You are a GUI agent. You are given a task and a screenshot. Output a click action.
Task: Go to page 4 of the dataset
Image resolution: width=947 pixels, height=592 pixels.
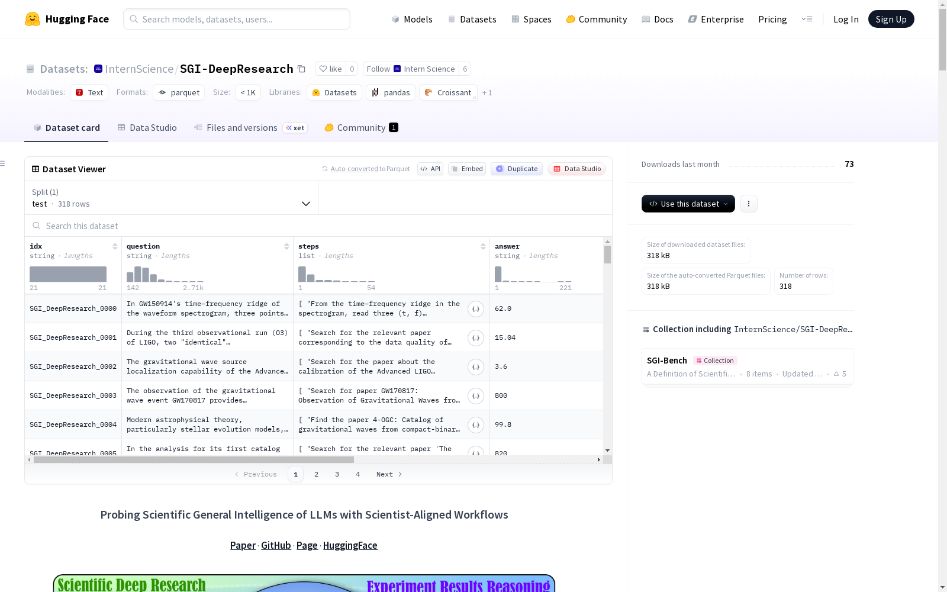tap(358, 474)
